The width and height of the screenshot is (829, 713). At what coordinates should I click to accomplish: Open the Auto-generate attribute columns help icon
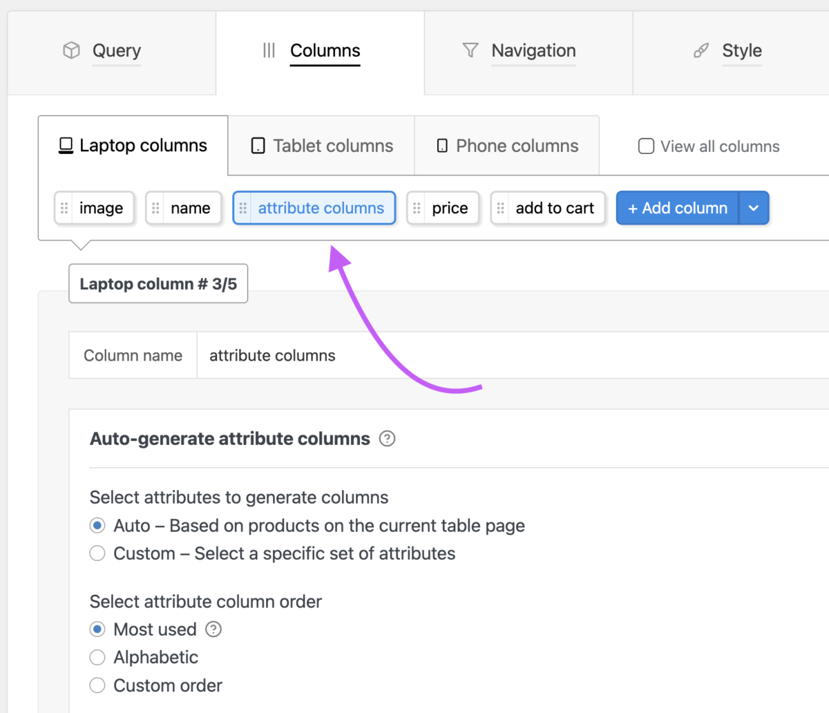(x=387, y=439)
